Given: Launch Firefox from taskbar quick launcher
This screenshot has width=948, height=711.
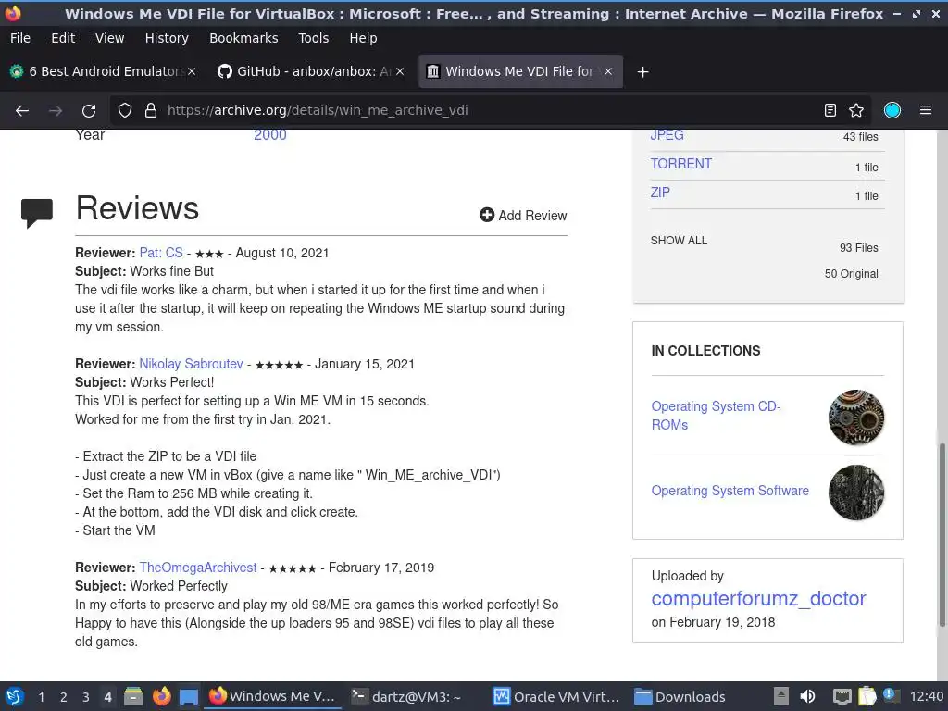Looking at the screenshot, I should click(x=161, y=696).
